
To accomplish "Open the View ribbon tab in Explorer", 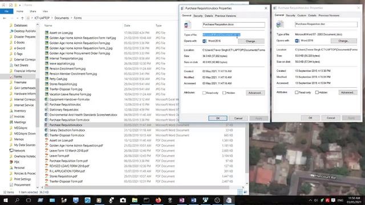I will (45, 11).
